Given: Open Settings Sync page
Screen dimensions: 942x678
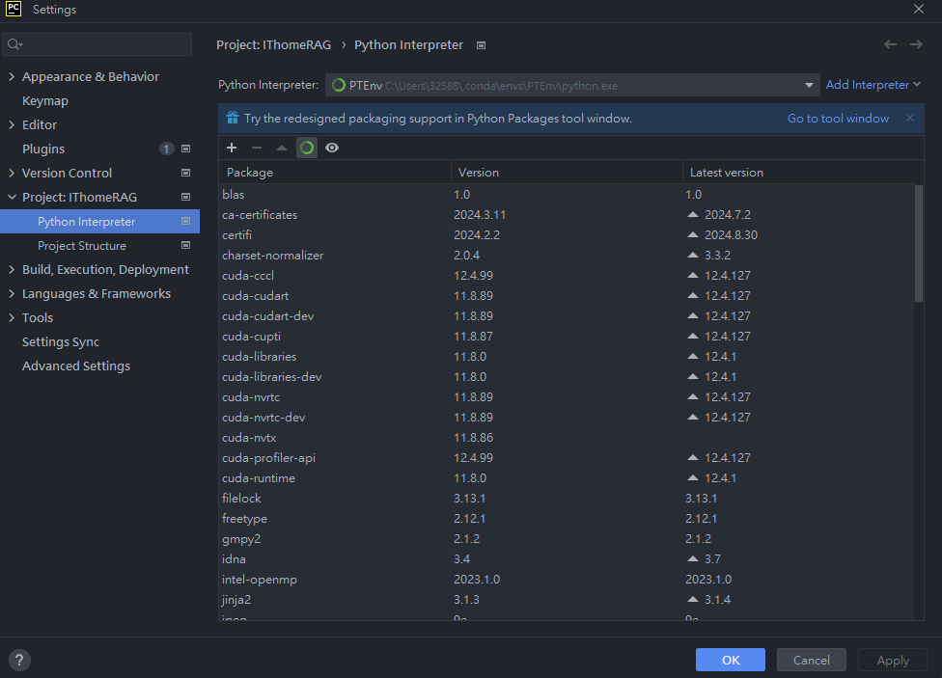Looking at the screenshot, I should (x=61, y=341).
